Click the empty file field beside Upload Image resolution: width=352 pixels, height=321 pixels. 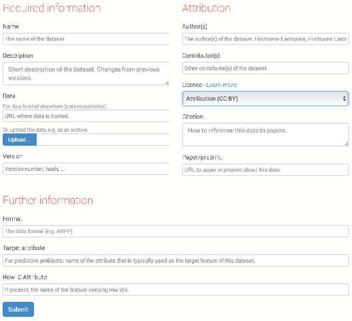tap(102, 140)
